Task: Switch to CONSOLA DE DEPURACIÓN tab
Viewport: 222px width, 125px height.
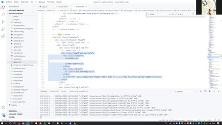Action: [x=78, y=91]
